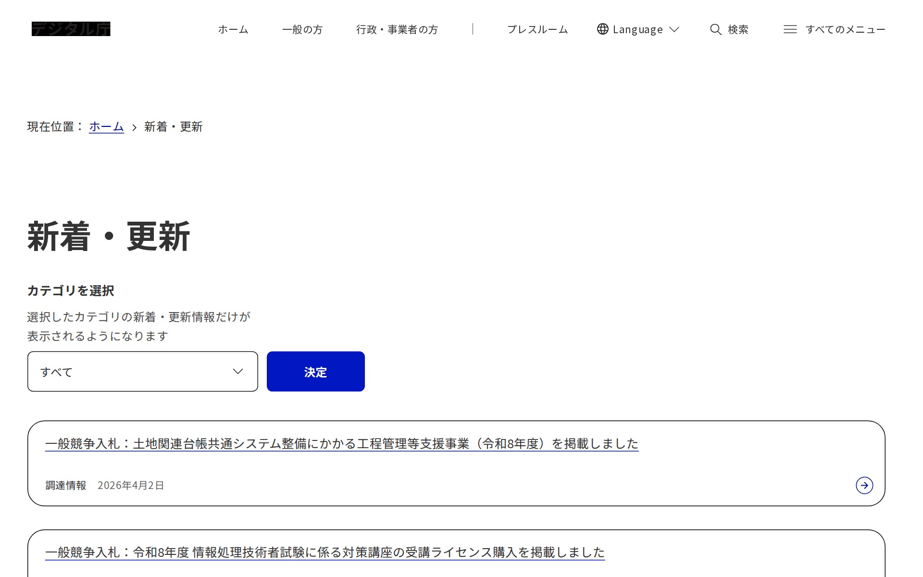This screenshot has height=577, width=923.
Task: Click the chevron arrow in category select box
Action: (x=237, y=371)
